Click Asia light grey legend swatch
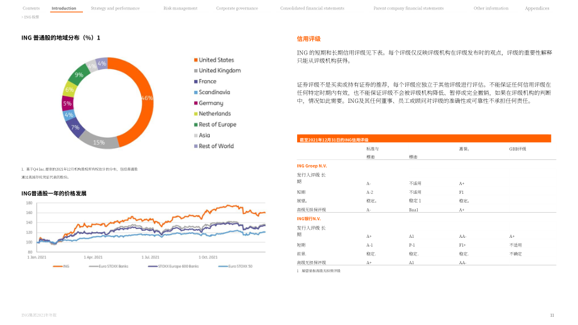Screen dimensions: 578x325 [196, 136]
